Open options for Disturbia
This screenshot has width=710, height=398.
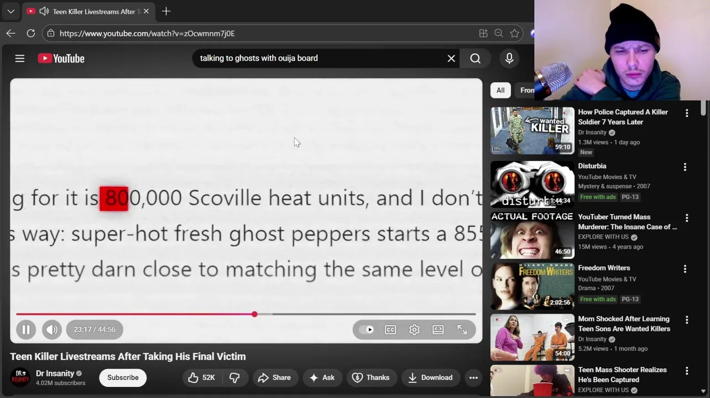(x=685, y=167)
